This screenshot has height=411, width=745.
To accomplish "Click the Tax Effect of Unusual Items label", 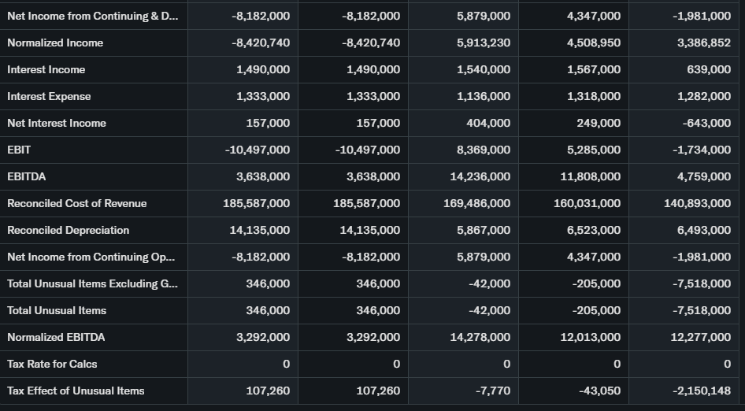I will pyautogui.click(x=76, y=391).
